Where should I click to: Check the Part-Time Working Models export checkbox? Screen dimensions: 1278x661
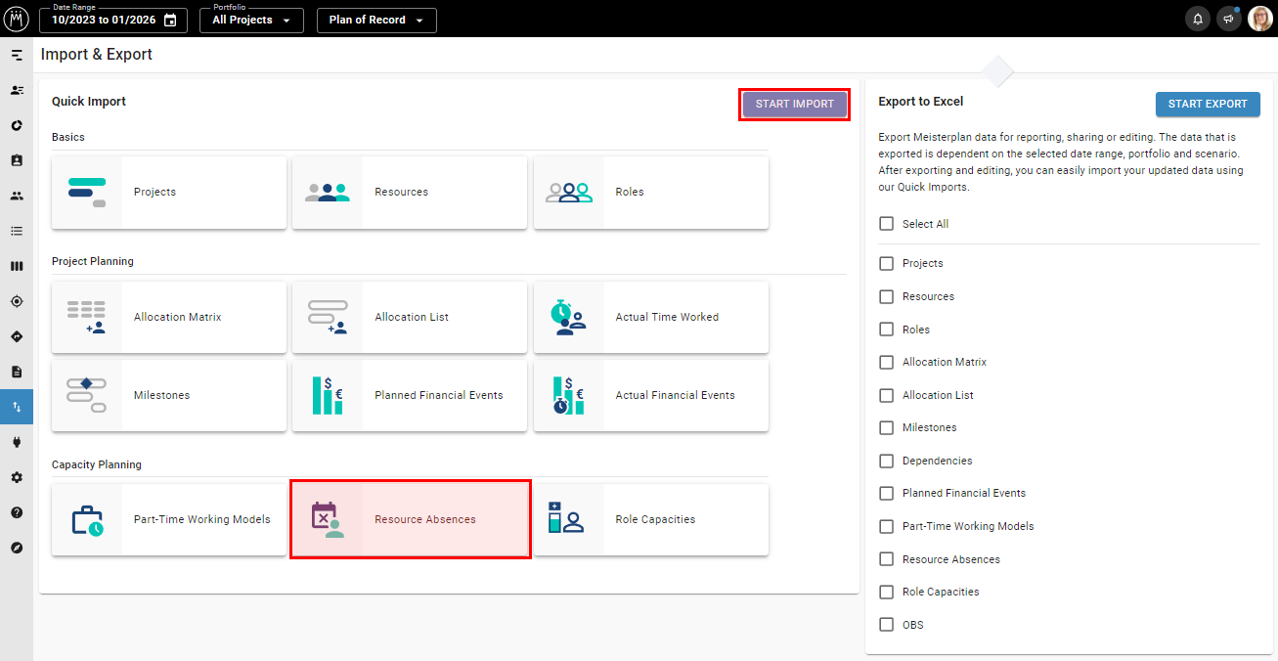point(887,526)
